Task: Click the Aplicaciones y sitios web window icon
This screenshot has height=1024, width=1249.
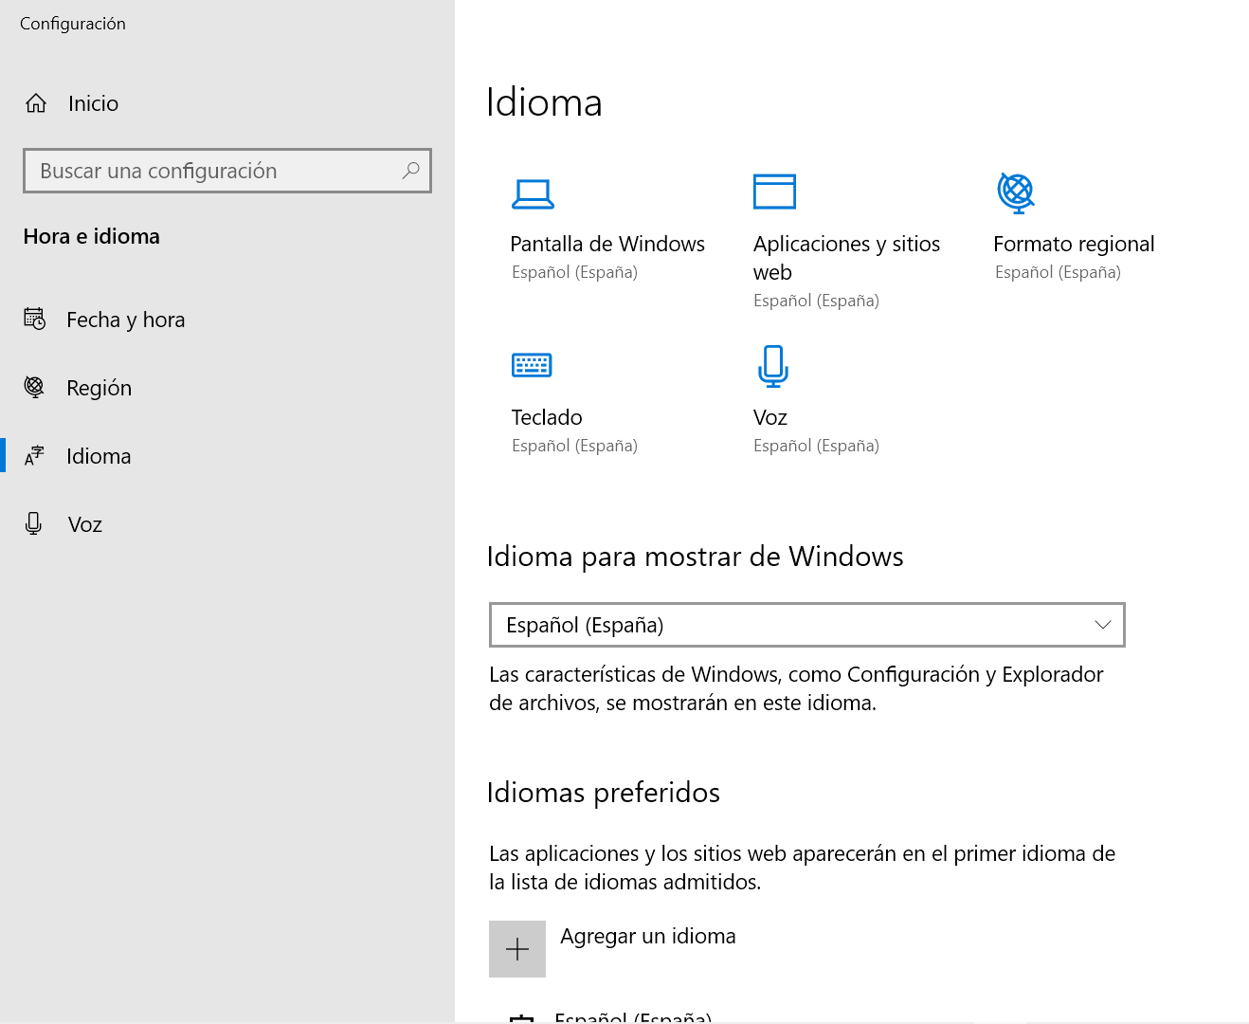Action: (x=774, y=192)
